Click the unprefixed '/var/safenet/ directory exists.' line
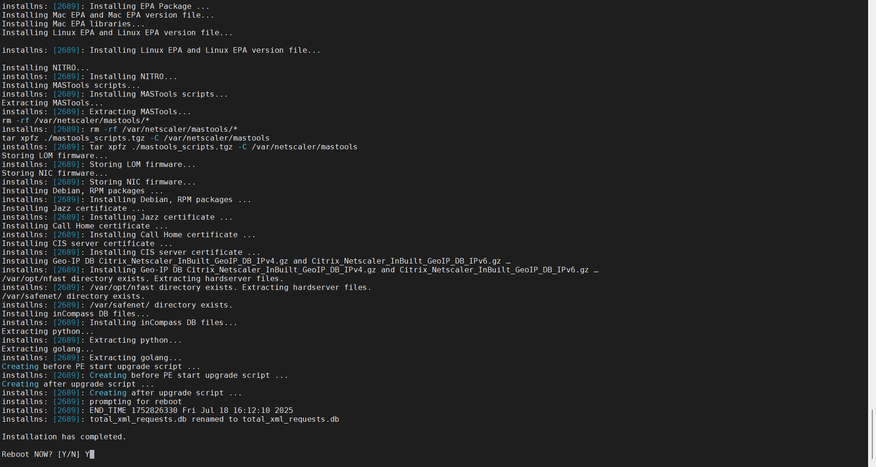The image size is (876, 467). click(x=73, y=296)
